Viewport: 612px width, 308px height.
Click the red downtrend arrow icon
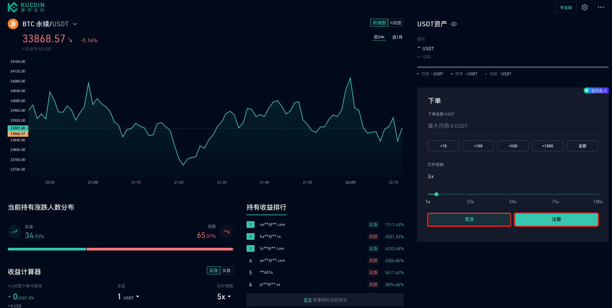pos(227,231)
